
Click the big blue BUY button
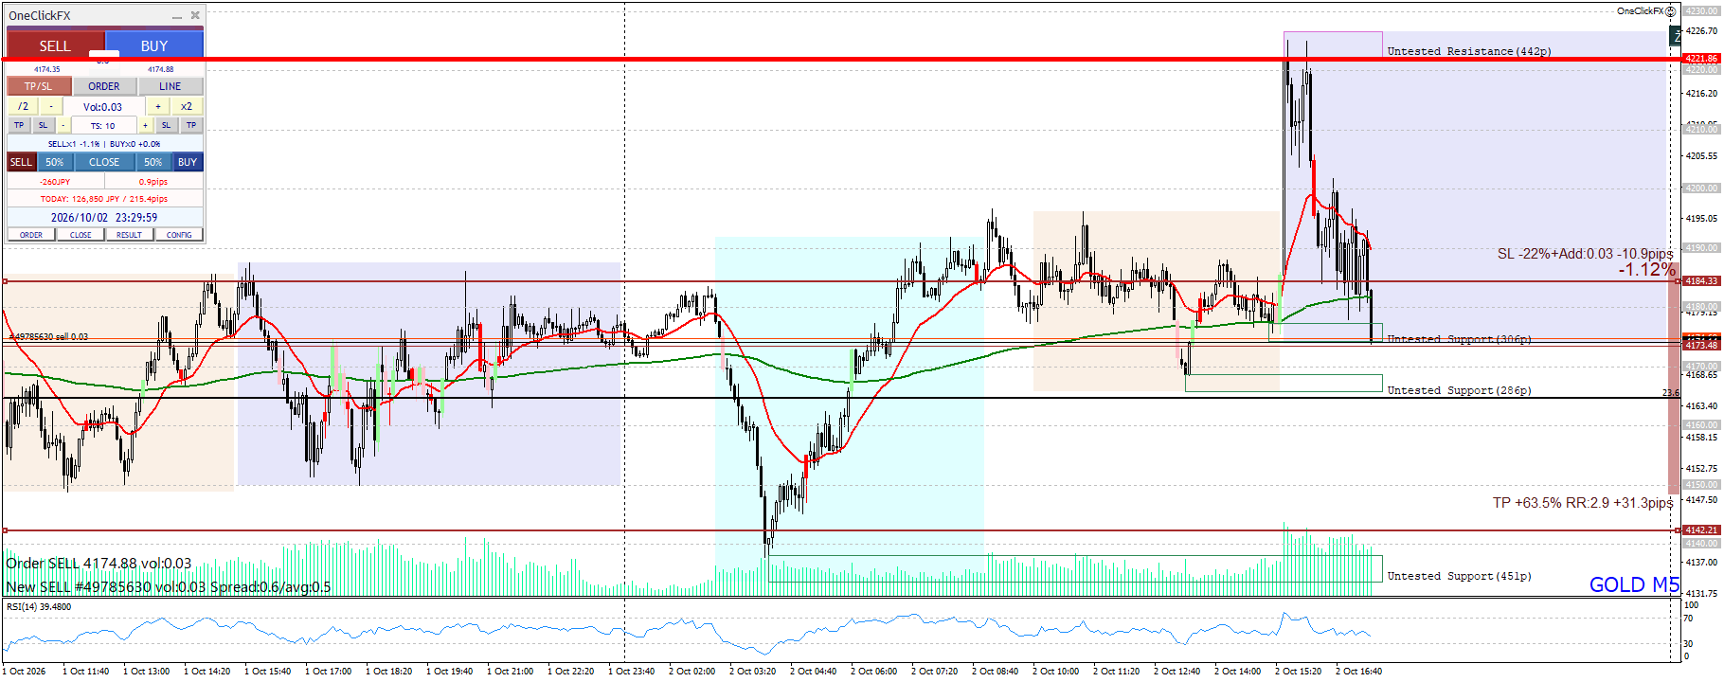tap(154, 45)
